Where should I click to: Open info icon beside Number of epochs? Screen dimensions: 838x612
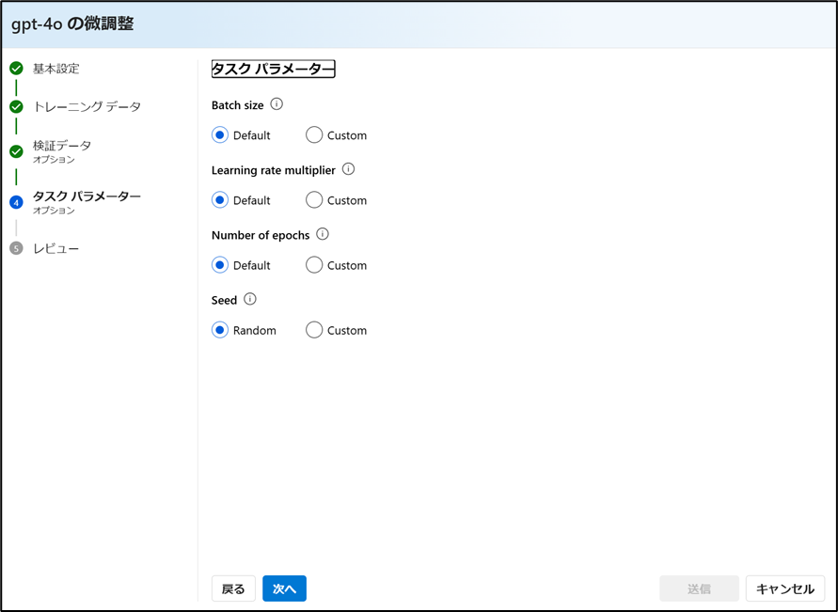[x=323, y=234]
